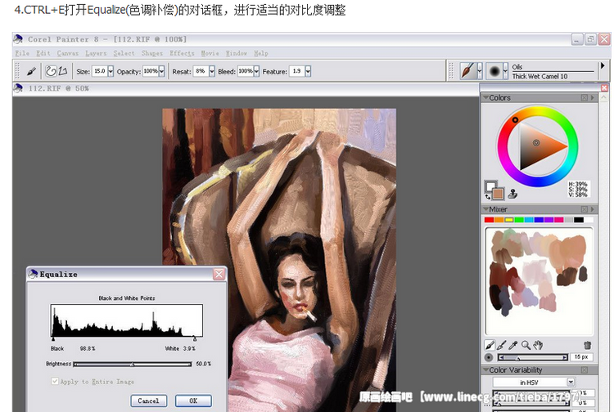This screenshot has height=412, width=614.
Task: Select the Brush tool in property bar
Action: pyautogui.click(x=31, y=71)
